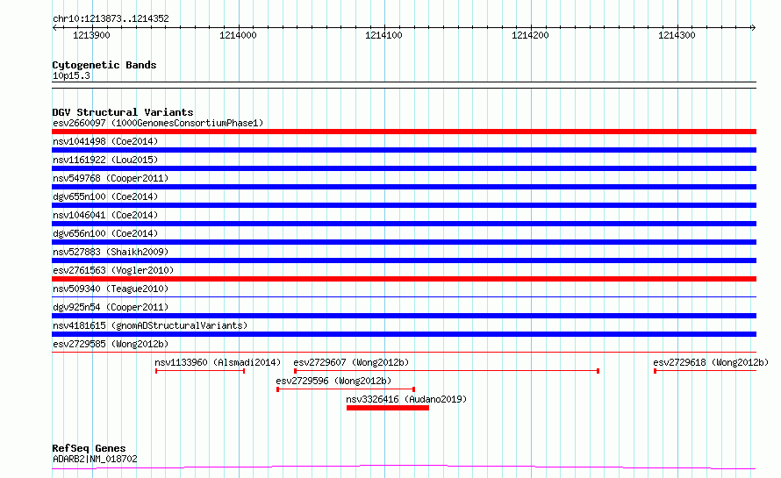Open the dgv656n100 (Coe2014) label
The height and width of the screenshot is (478, 781).
click(x=105, y=233)
